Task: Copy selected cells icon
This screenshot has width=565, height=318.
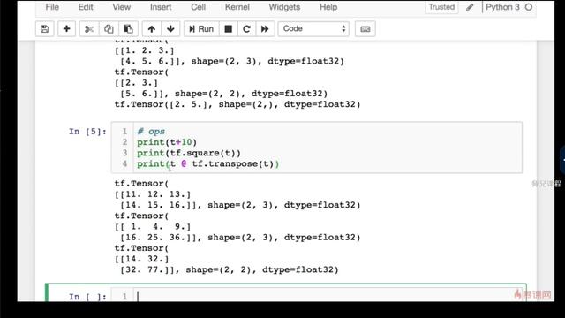Action: pyautogui.click(x=109, y=29)
